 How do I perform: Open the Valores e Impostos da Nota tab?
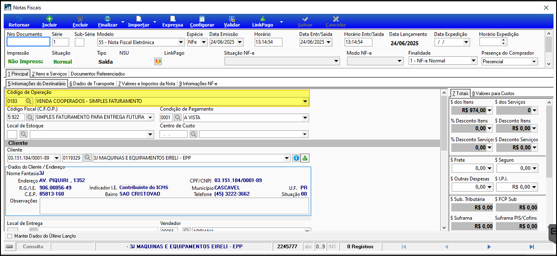tap(147, 83)
